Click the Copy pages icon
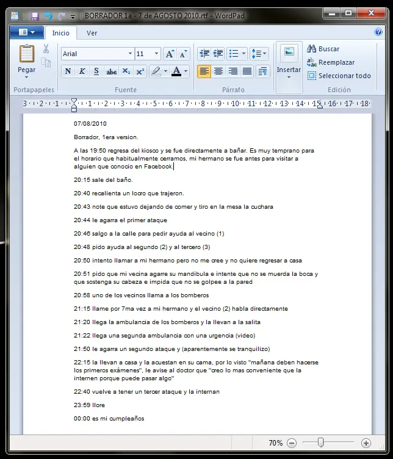This screenshot has height=459, width=393. pyautogui.click(x=46, y=62)
